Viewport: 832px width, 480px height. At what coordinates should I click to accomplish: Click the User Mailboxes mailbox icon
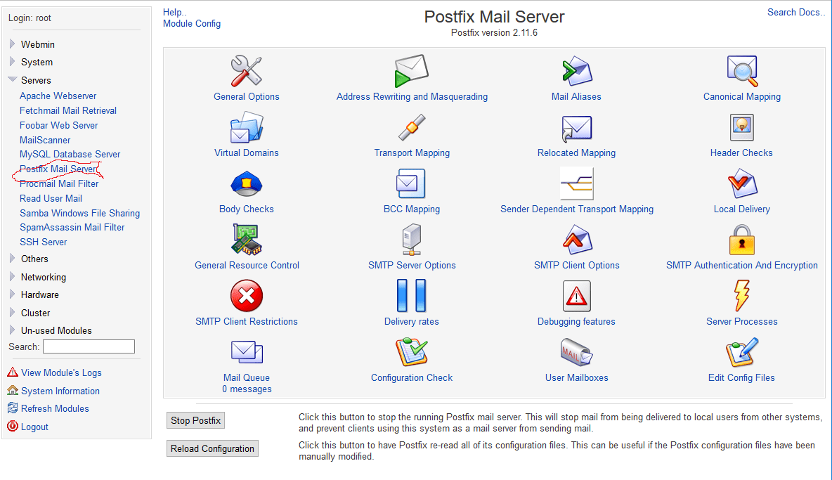tap(577, 352)
